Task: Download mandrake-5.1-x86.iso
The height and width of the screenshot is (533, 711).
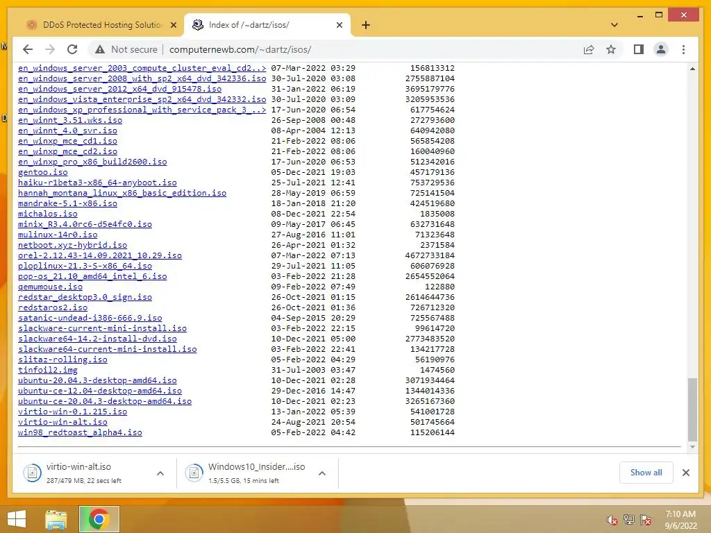Action: click(x=67, y=203)
